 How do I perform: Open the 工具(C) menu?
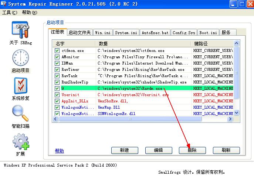click(x=10, y=13)
